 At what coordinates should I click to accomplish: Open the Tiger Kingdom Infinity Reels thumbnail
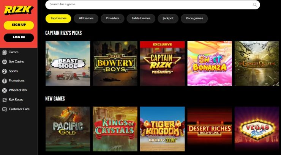pyautogui.click(x=163, y=129)
